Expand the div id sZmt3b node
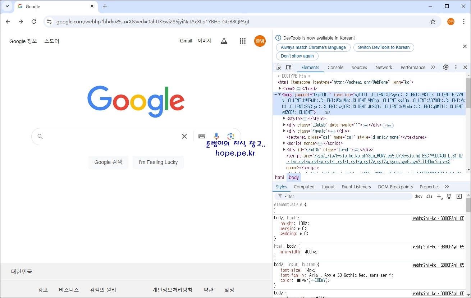Screen dimensions: 471x298 tap(284, 150)
